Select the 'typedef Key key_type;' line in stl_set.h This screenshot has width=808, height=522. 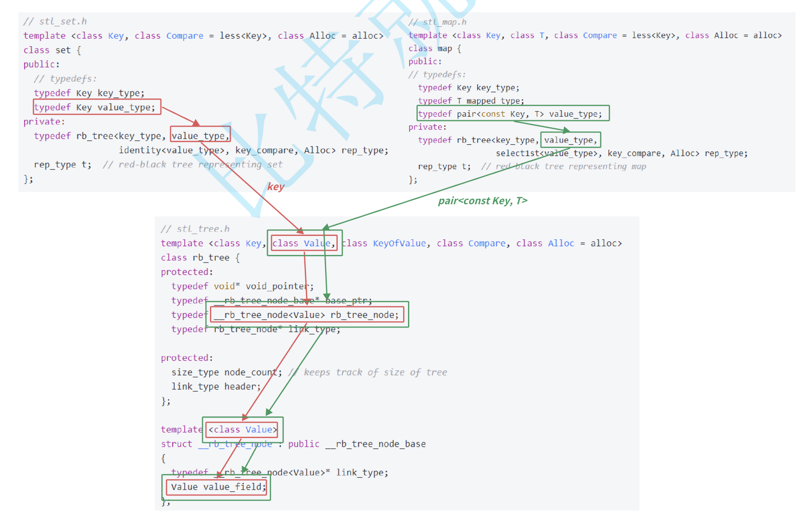[x=89, y=93]
